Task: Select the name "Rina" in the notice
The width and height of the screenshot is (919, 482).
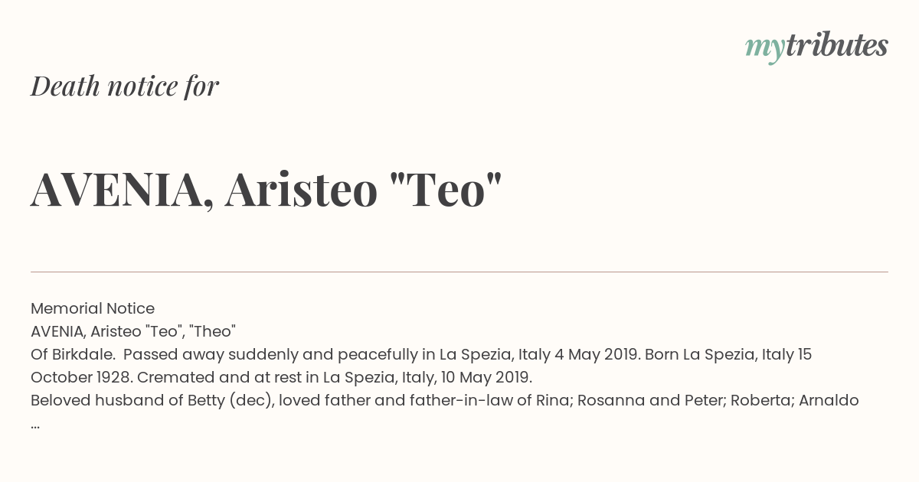Action: (551, 400)
